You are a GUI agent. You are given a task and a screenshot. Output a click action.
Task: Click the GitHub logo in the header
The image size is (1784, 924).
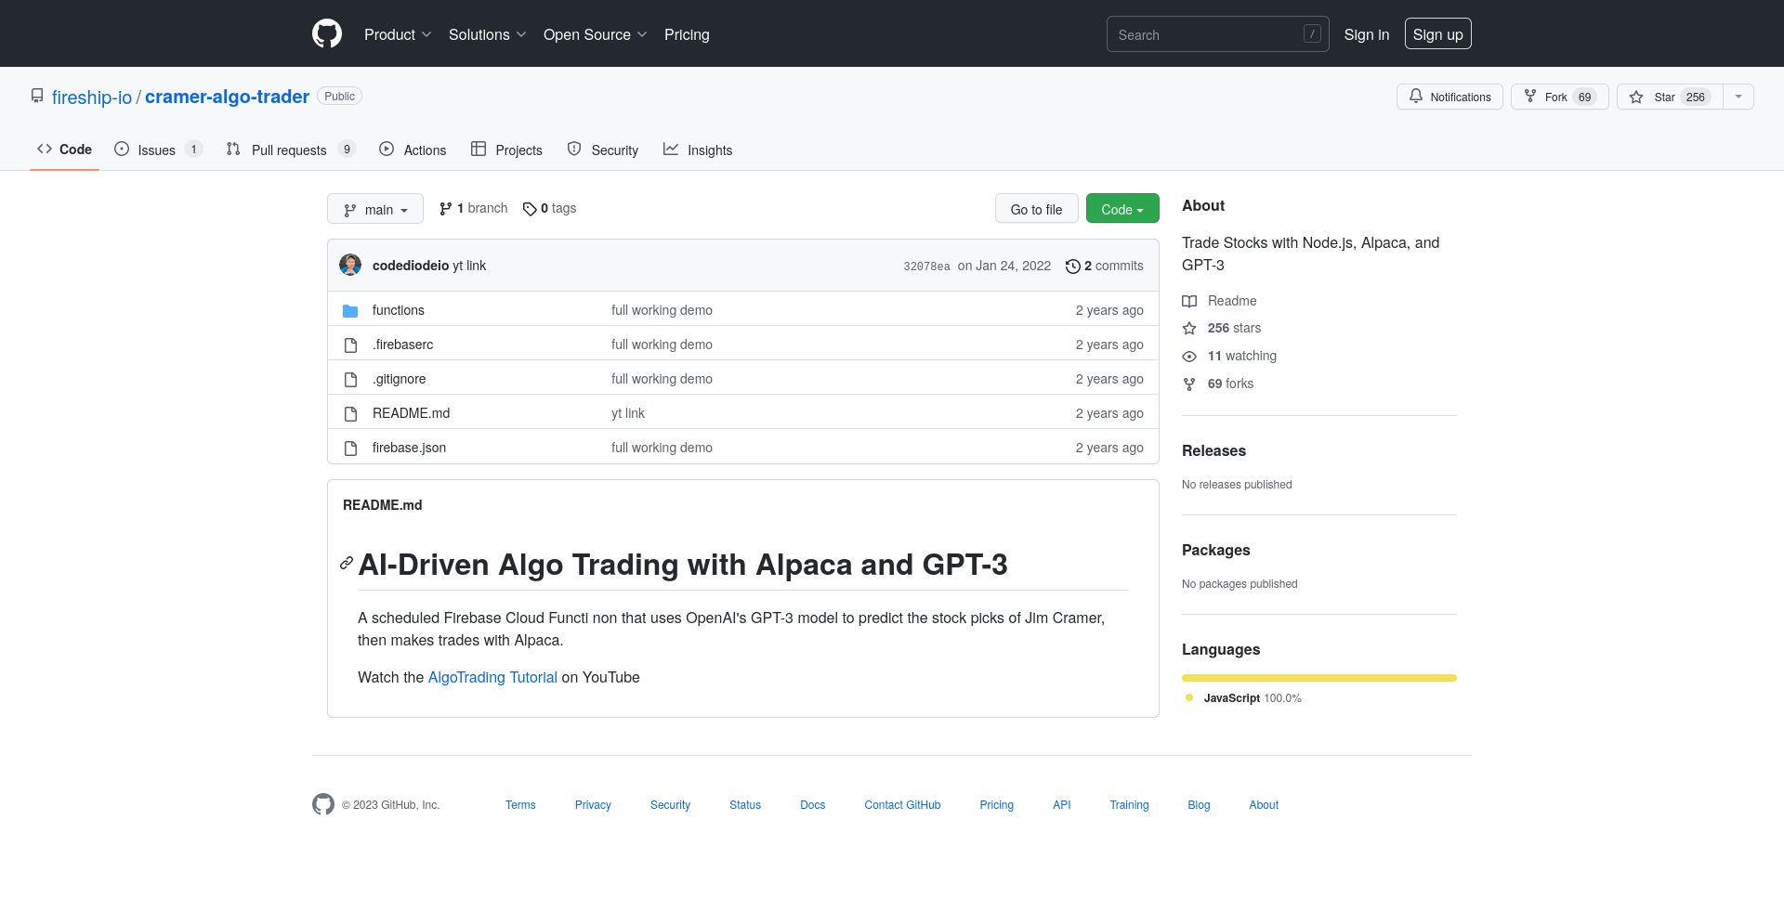coord(327,34)
